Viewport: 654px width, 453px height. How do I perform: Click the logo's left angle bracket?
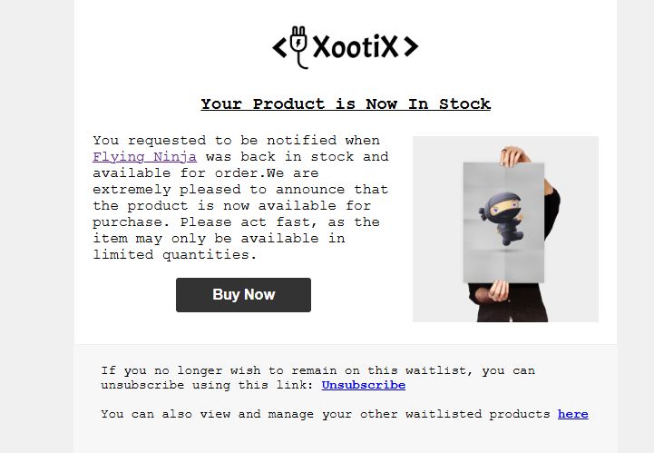coord(280,47)
